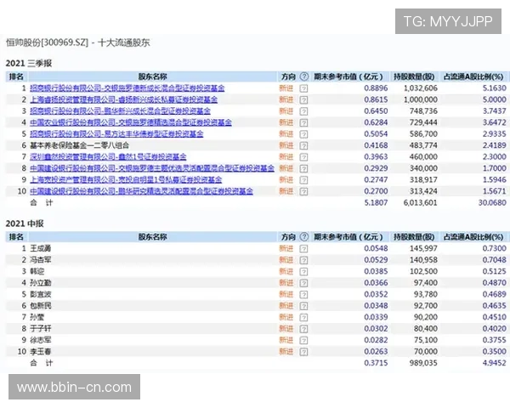Click 排名 header in 2021三季报 table

(x=16, y=76)
